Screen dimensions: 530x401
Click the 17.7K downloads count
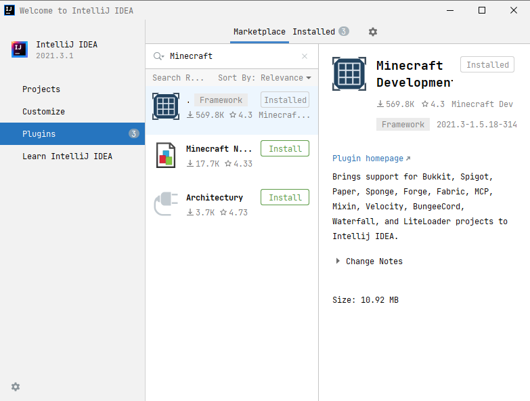pyautogui.click(x=203, y=164)
